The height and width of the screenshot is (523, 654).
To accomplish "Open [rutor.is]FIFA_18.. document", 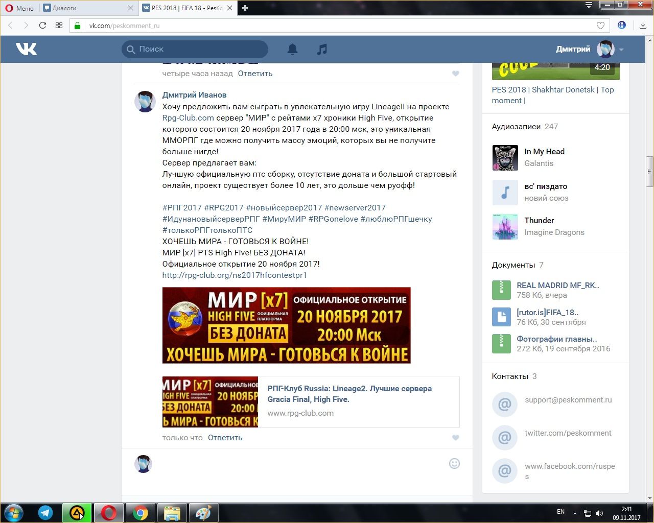I will coord(547,312).
